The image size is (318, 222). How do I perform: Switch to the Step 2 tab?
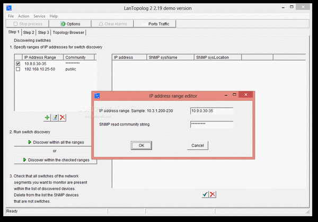point(29,32)
